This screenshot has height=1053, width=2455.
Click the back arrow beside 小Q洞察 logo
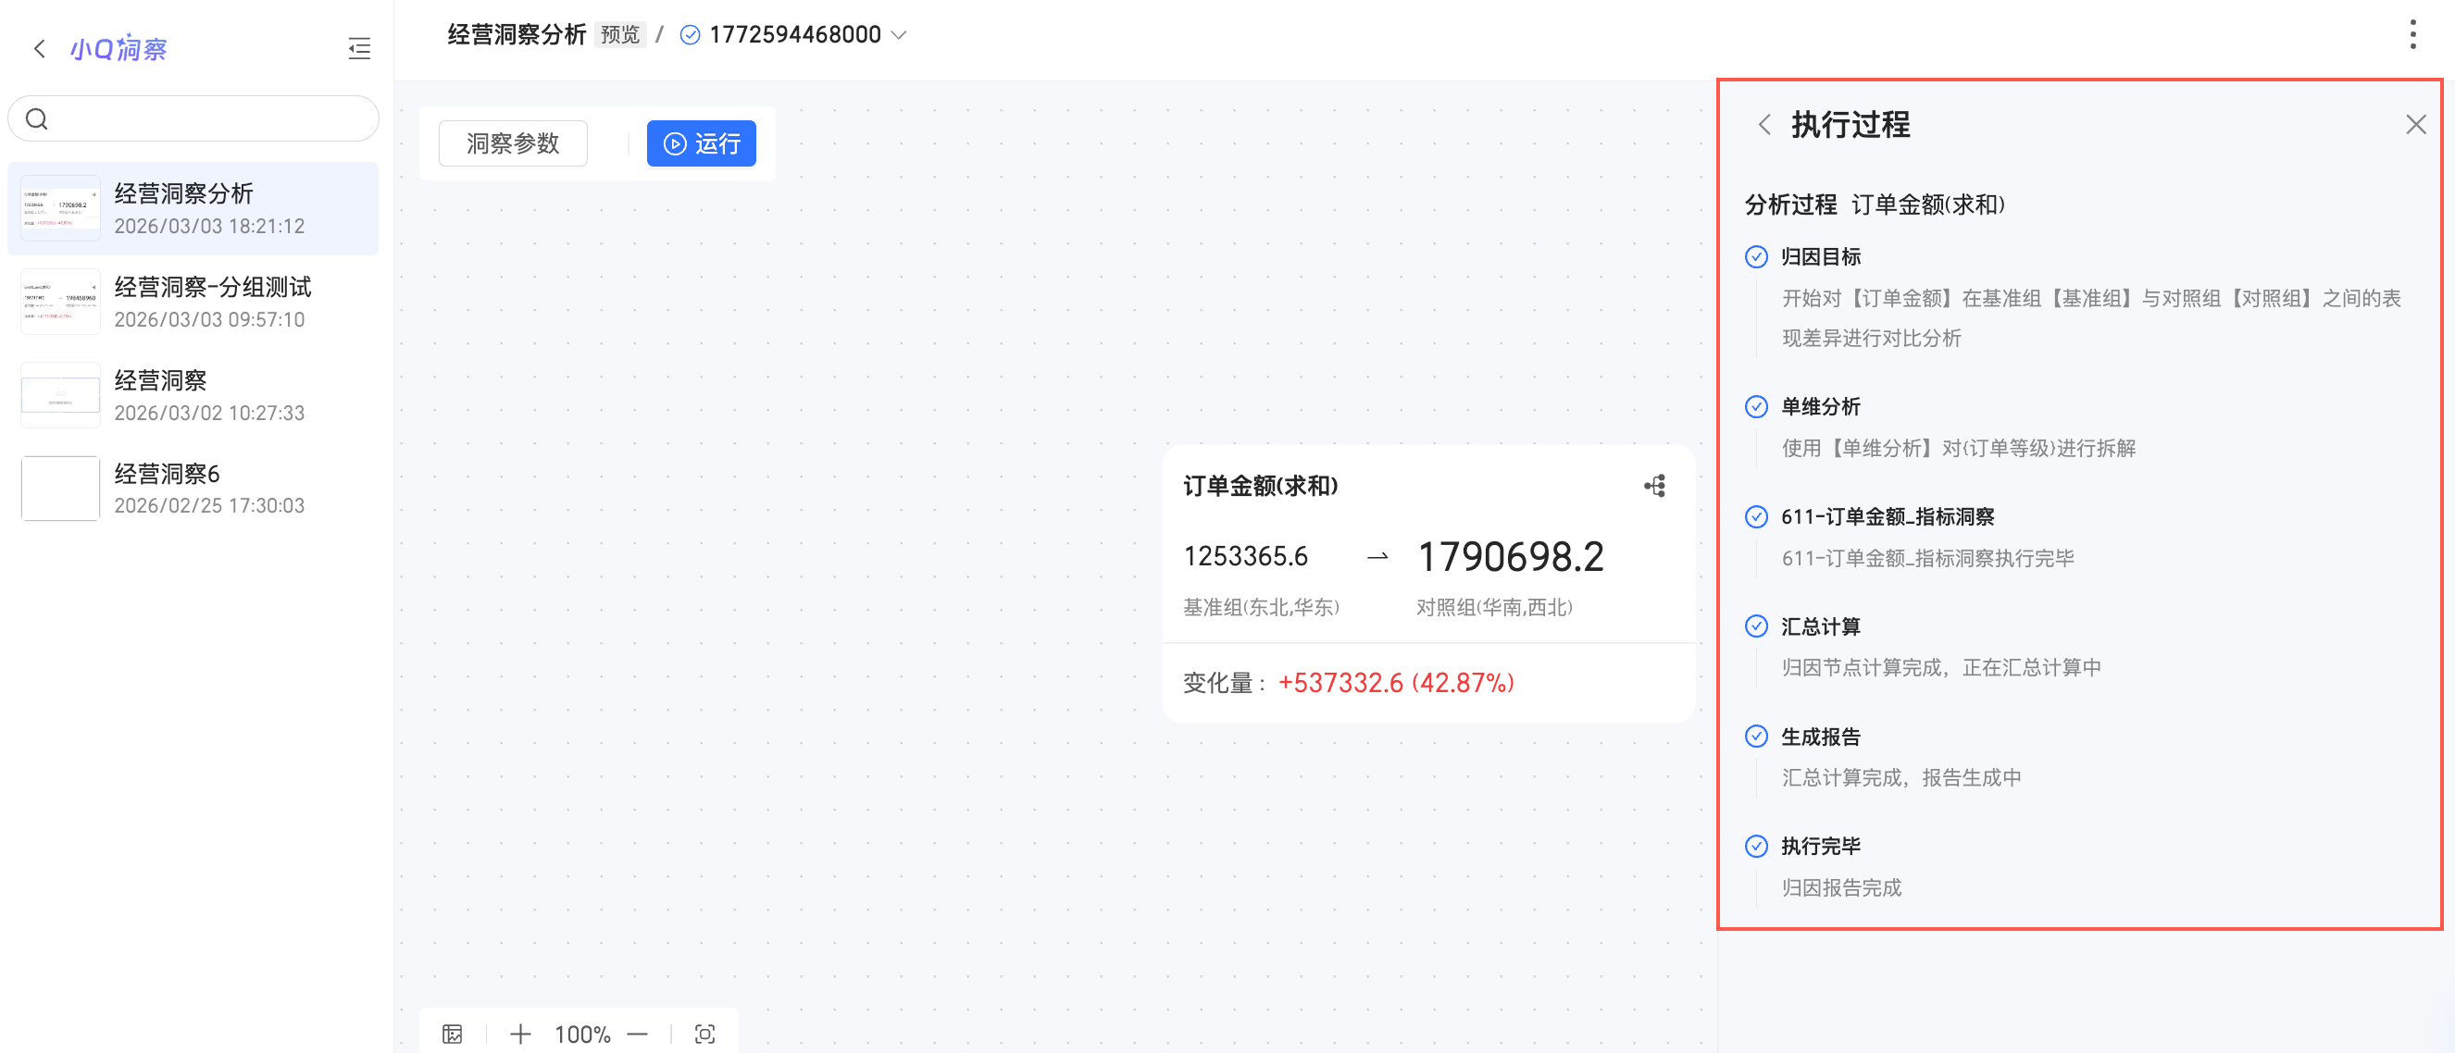click(x=39, y=49)
